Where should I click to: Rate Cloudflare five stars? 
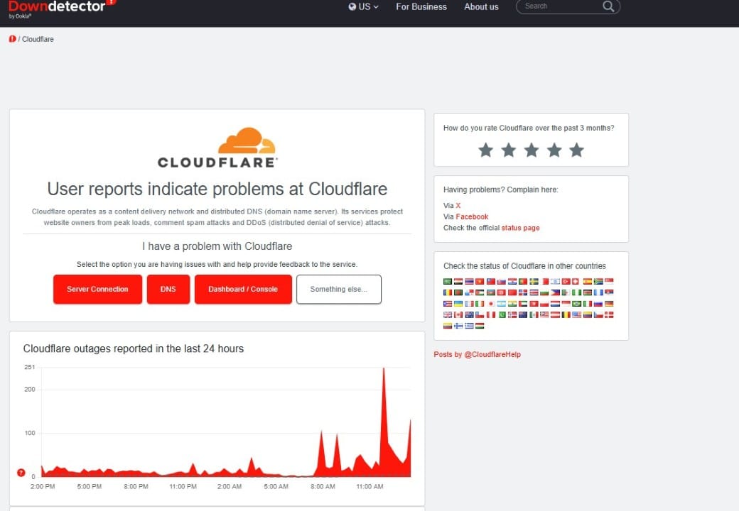pyautogui.click(x=576, y=150)
